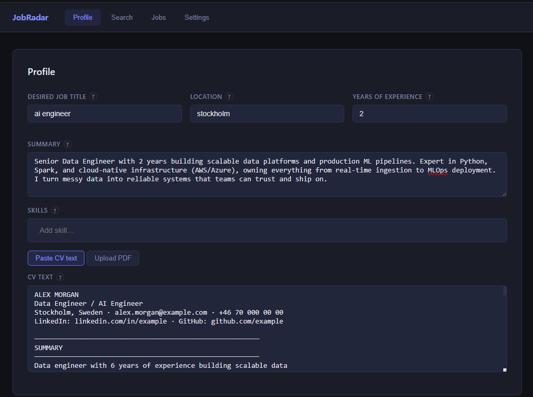Open the help icon beside Years of Experience
The image size is (533, 397).
(430, 97)
